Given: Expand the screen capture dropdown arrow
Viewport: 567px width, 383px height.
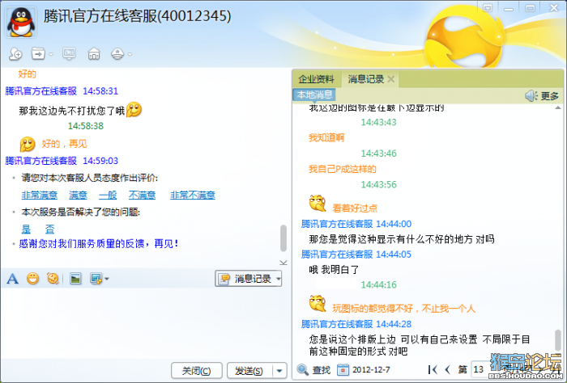Looking at the screenshot, I should (x=107, y=279).
